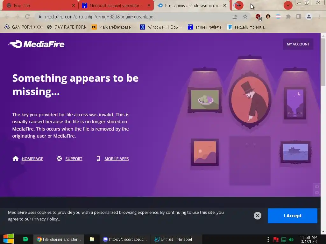The image size is (326, 244).
Task: Click the browser forward arrow
Action: tap(17, 17)
